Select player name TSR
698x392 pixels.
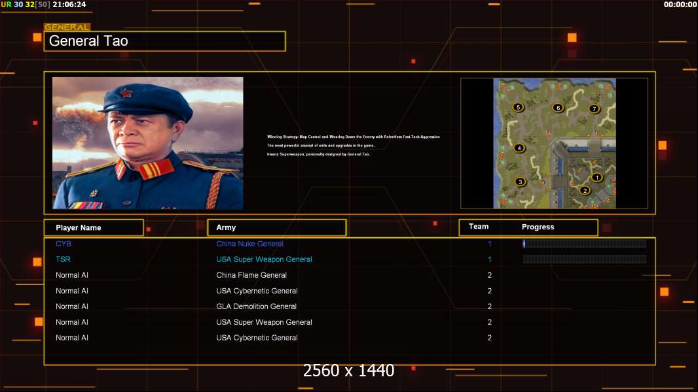click(x=63, y=259)
